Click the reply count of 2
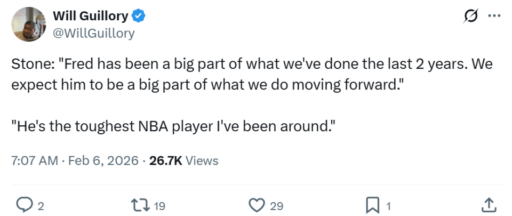Viewport: 512px width, 216px height. 40,206
